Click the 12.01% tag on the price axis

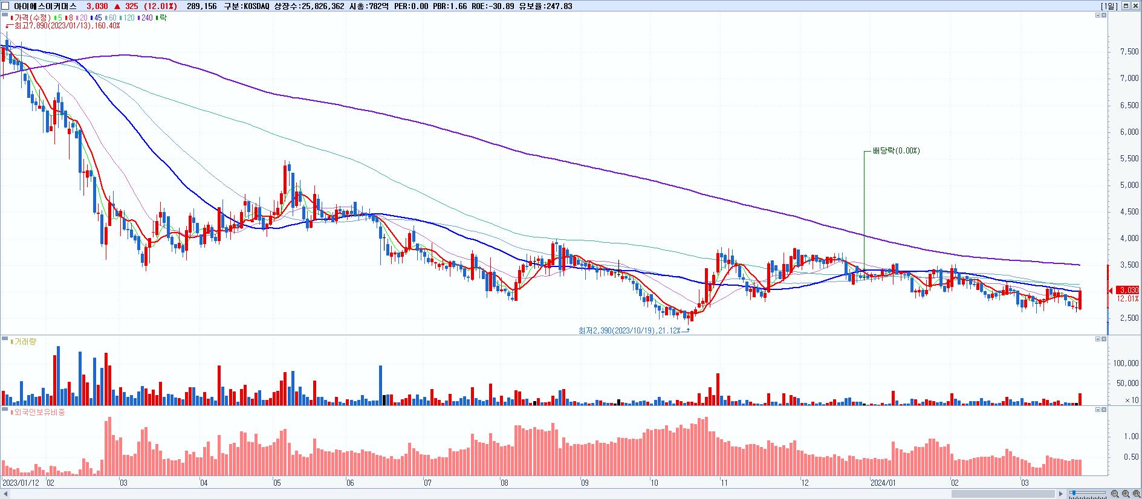(1127, 298)
